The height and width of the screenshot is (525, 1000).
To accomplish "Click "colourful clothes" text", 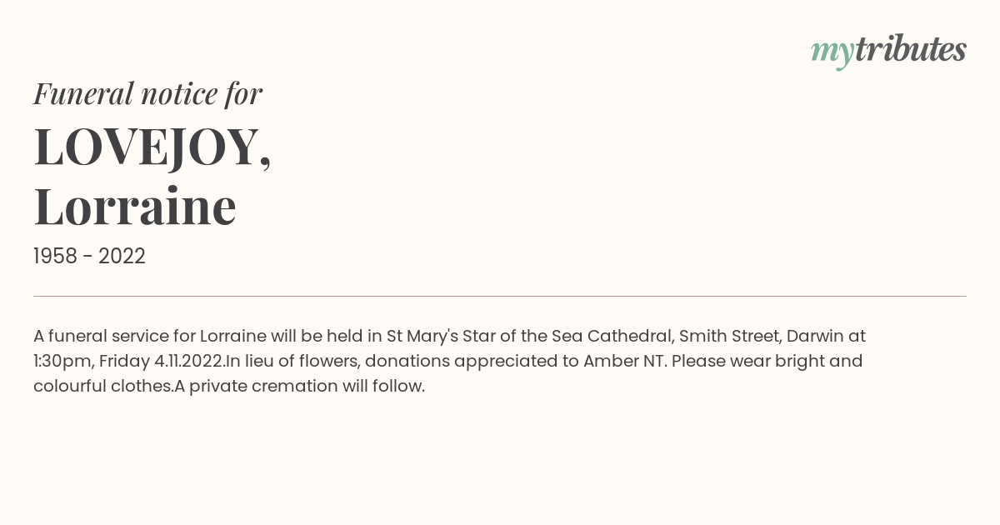I will 102,387.
